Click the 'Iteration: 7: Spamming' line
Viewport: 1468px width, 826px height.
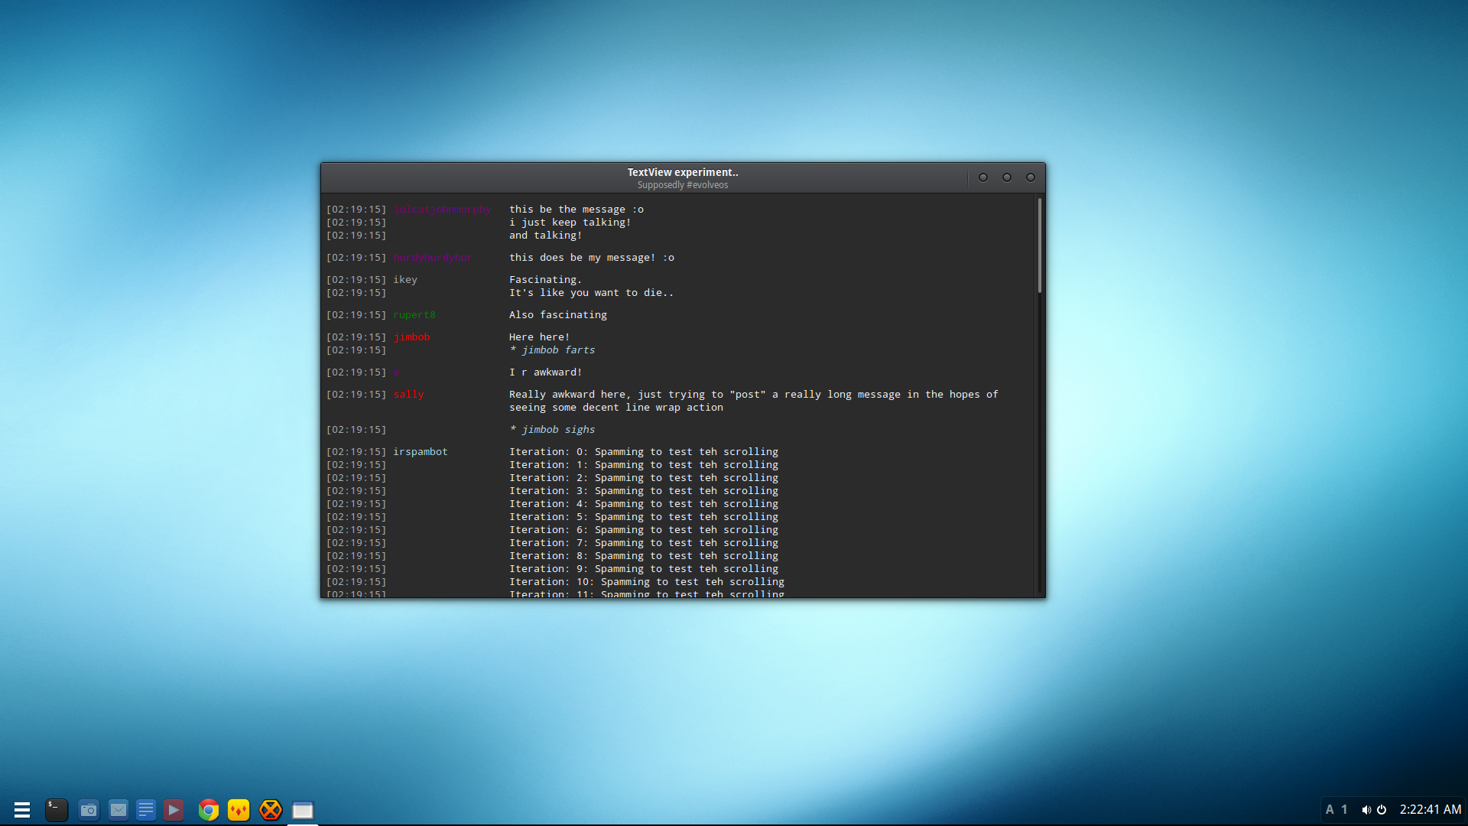(644, 543)
